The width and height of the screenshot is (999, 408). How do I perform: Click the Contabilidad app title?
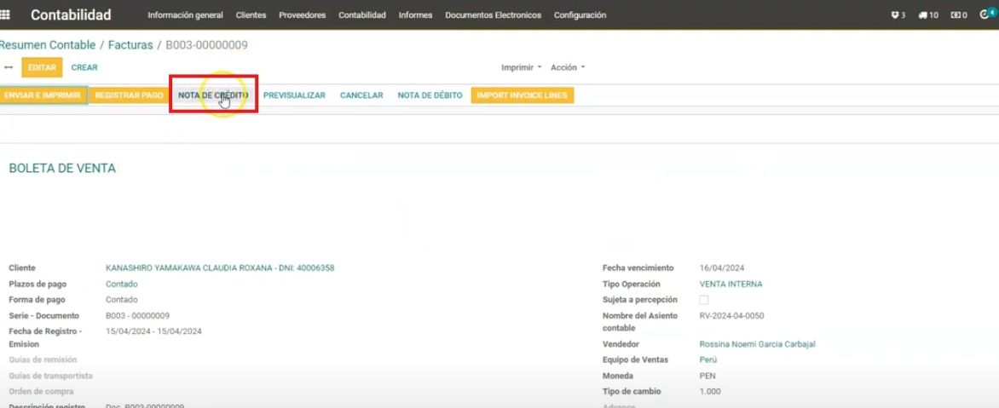pos(71,14)
